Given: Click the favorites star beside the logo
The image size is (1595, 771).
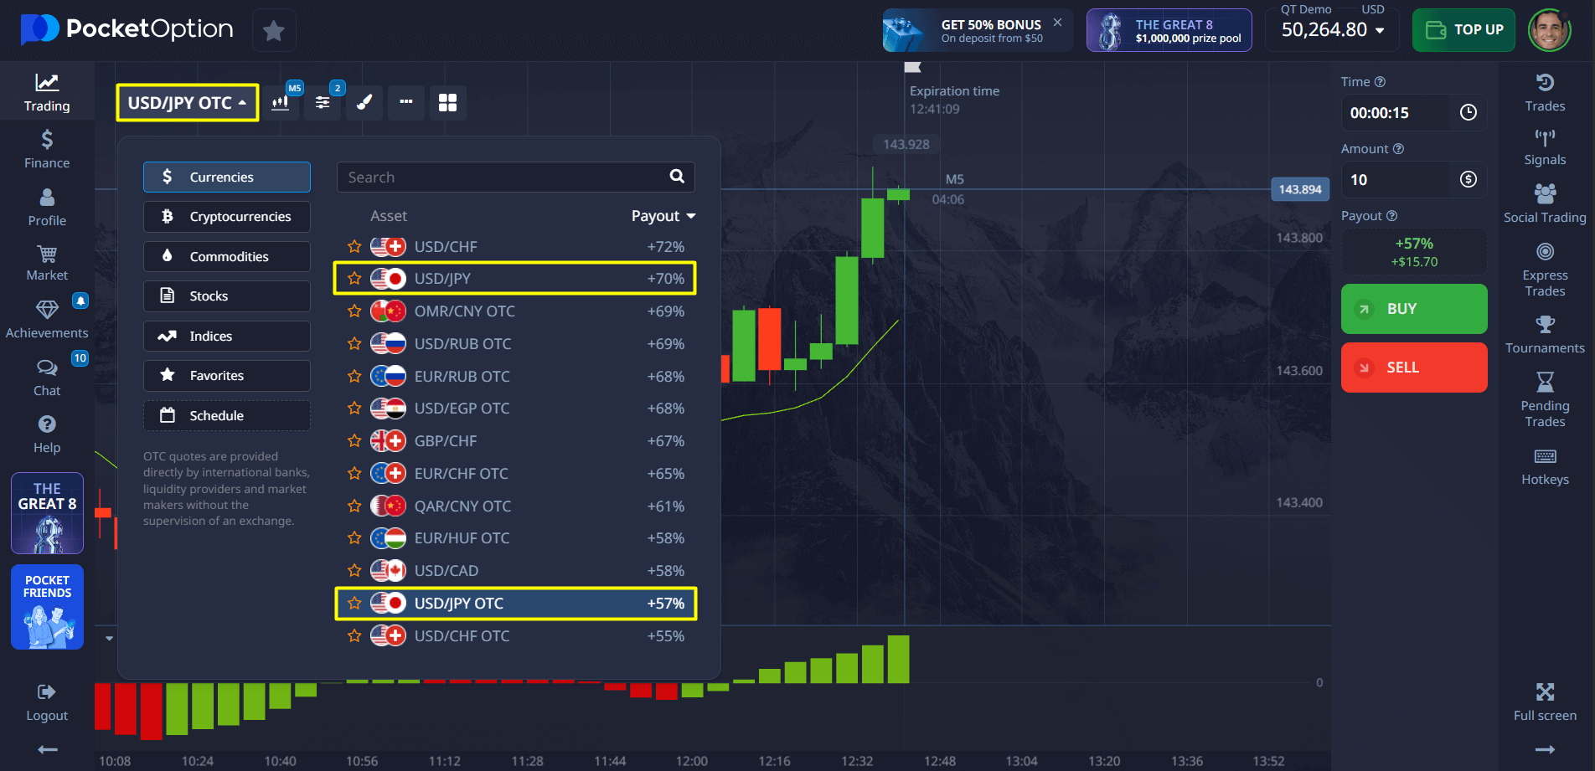Looking at the screenshot, I should click(x=273, y=31).
